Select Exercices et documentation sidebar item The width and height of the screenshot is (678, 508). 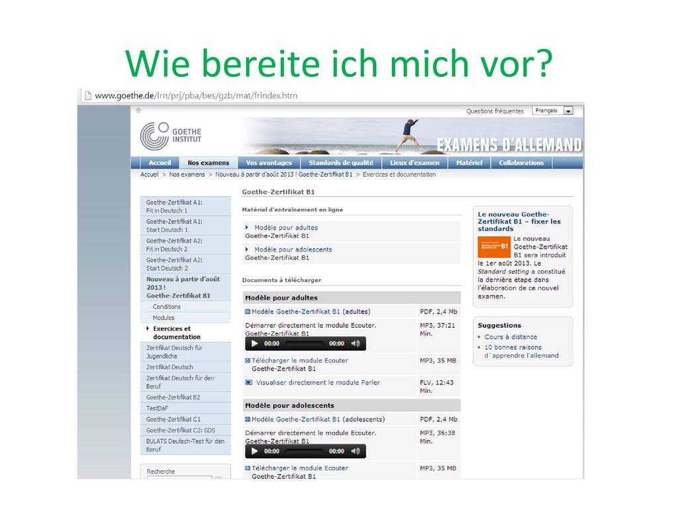[185, 333]
